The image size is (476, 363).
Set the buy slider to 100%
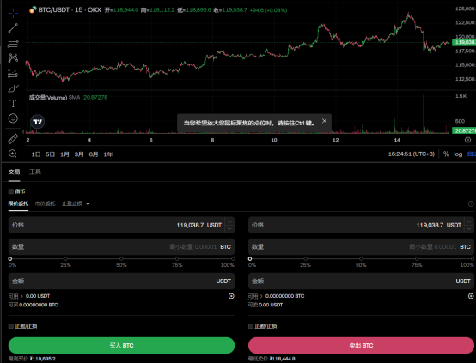click(233, 259)
